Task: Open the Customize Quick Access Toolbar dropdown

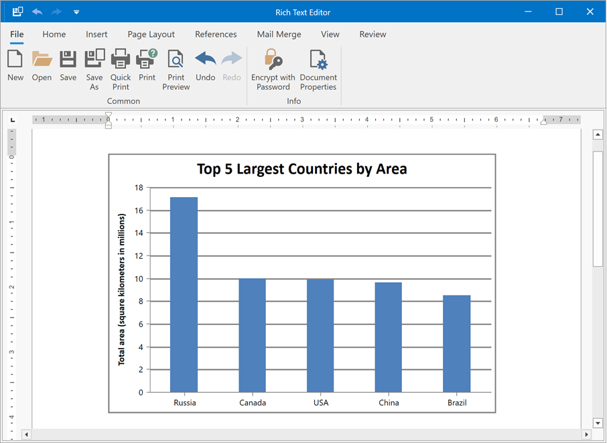Action: pyautogui.click(x=76, y=11)
